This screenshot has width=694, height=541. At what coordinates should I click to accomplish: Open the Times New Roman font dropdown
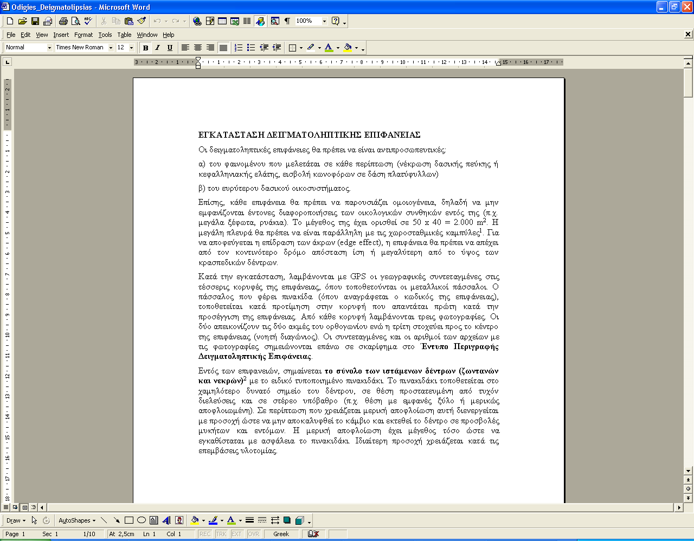point(111,48)
